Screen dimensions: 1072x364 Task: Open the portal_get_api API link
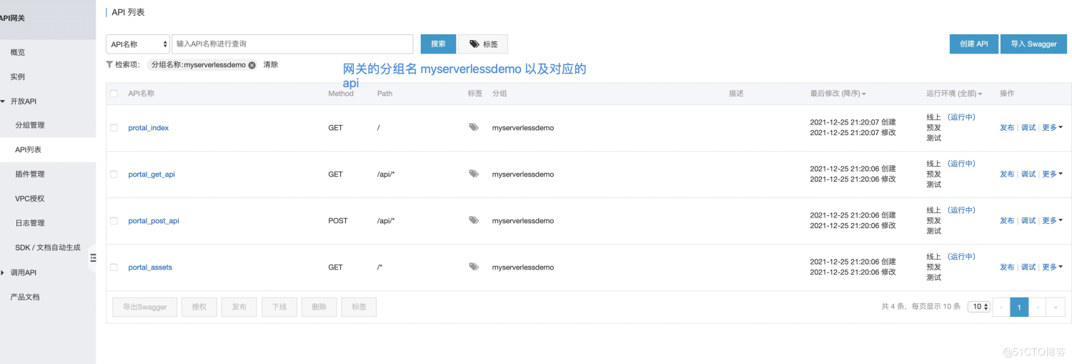[152, 174]
